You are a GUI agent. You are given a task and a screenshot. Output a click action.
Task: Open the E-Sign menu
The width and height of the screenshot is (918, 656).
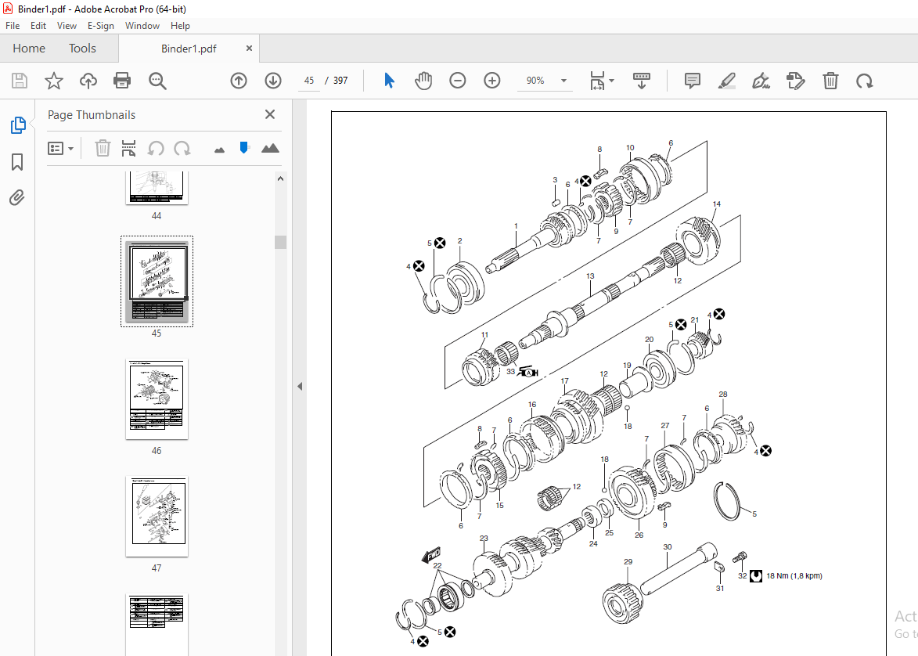point(101,26)
